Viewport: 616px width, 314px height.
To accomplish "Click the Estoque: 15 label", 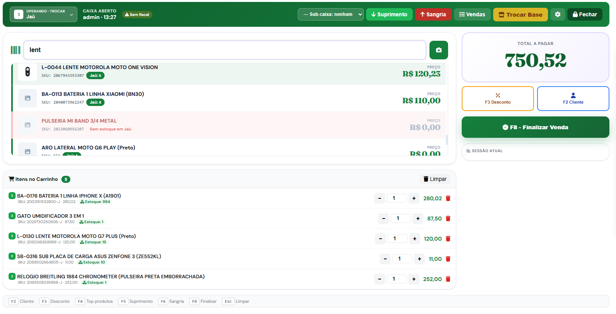I will click(93, 242).
